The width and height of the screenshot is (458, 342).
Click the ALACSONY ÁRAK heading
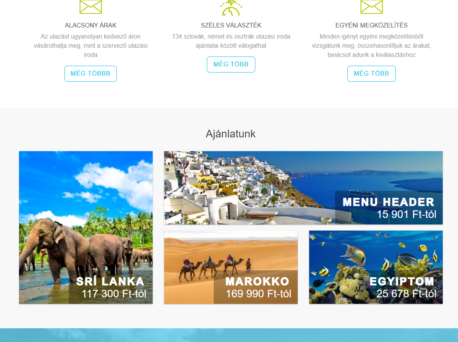coord(90,26)
